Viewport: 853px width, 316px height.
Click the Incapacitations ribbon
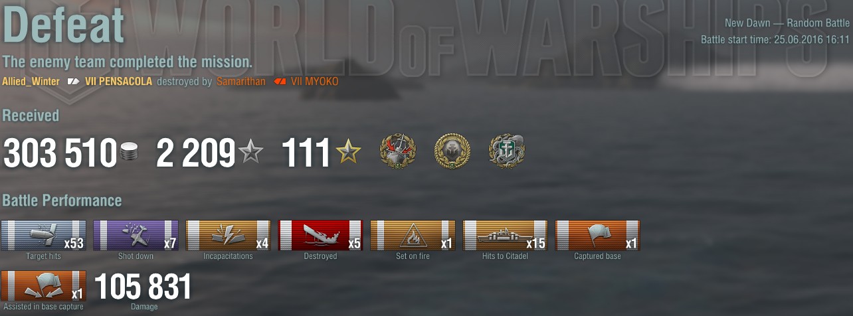[x=228, y=236]
